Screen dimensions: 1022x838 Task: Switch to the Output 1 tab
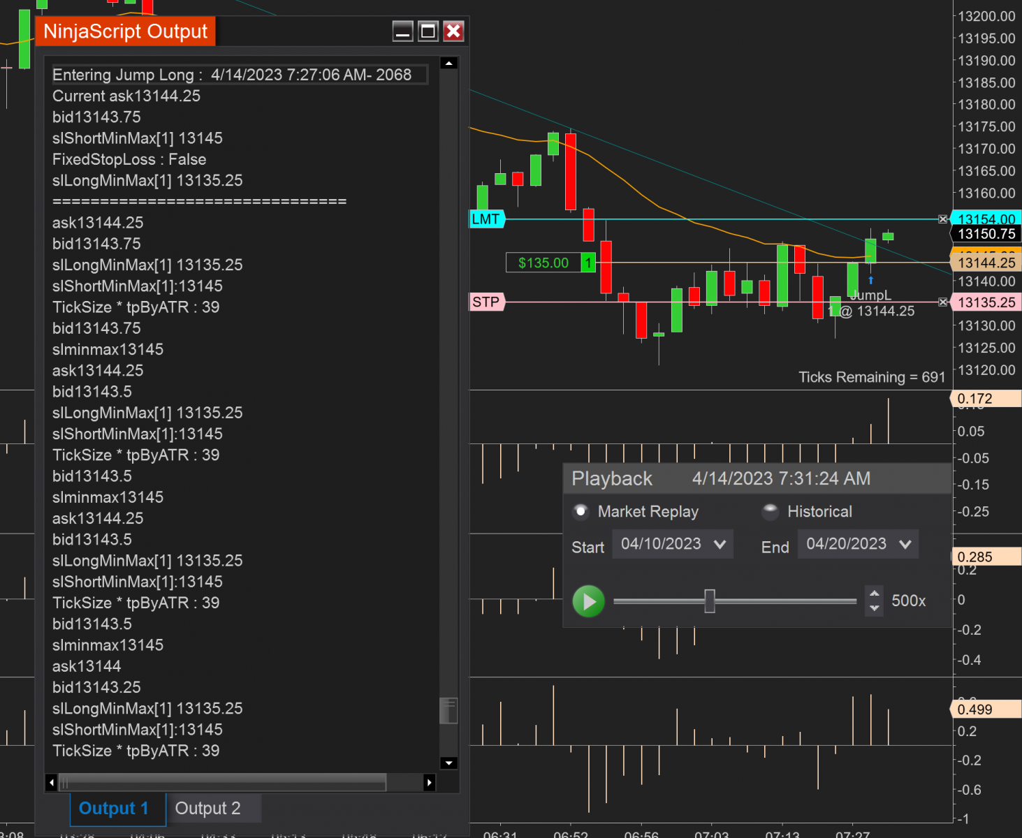[117, 809]
